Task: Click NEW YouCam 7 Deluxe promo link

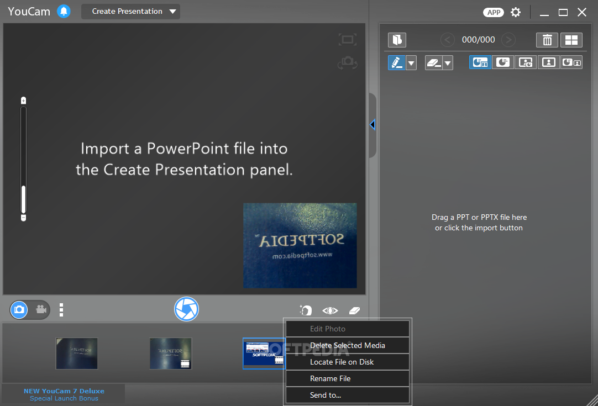Action: pos(64,391)
